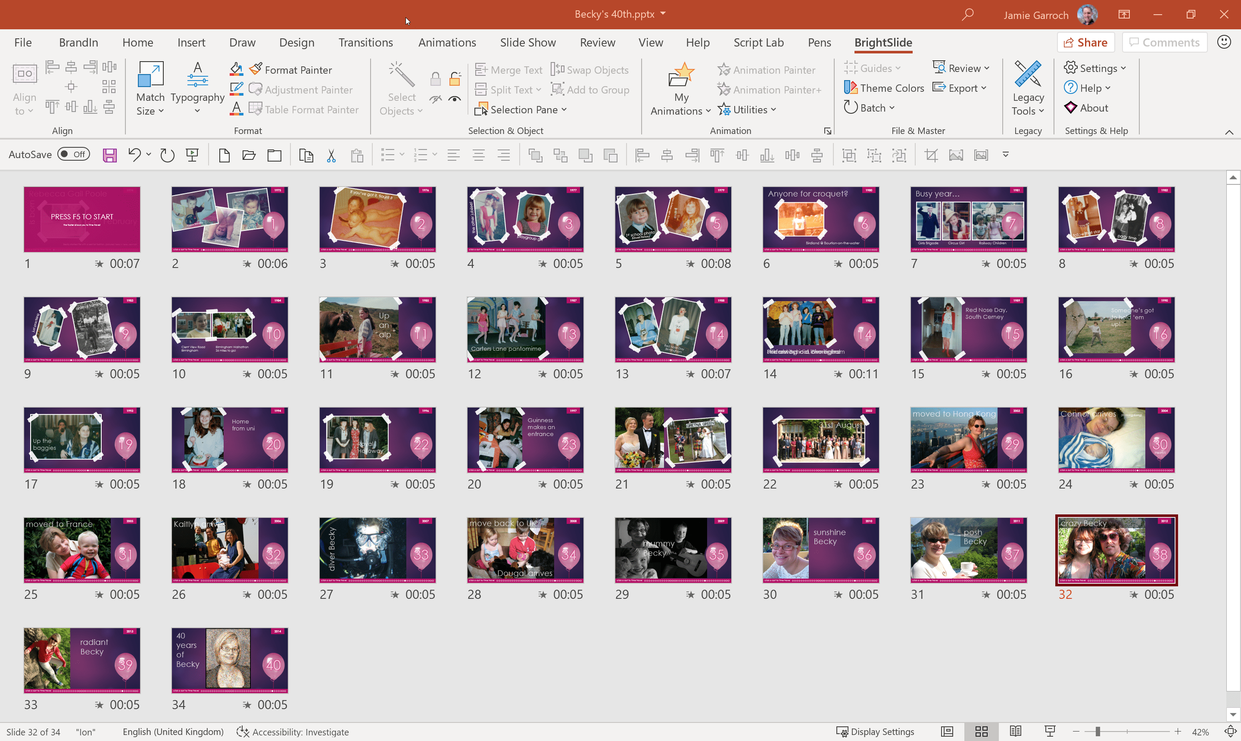
Task: Open the BrightSlide tab
Action: pyautogui.click(x=884, y=42)
